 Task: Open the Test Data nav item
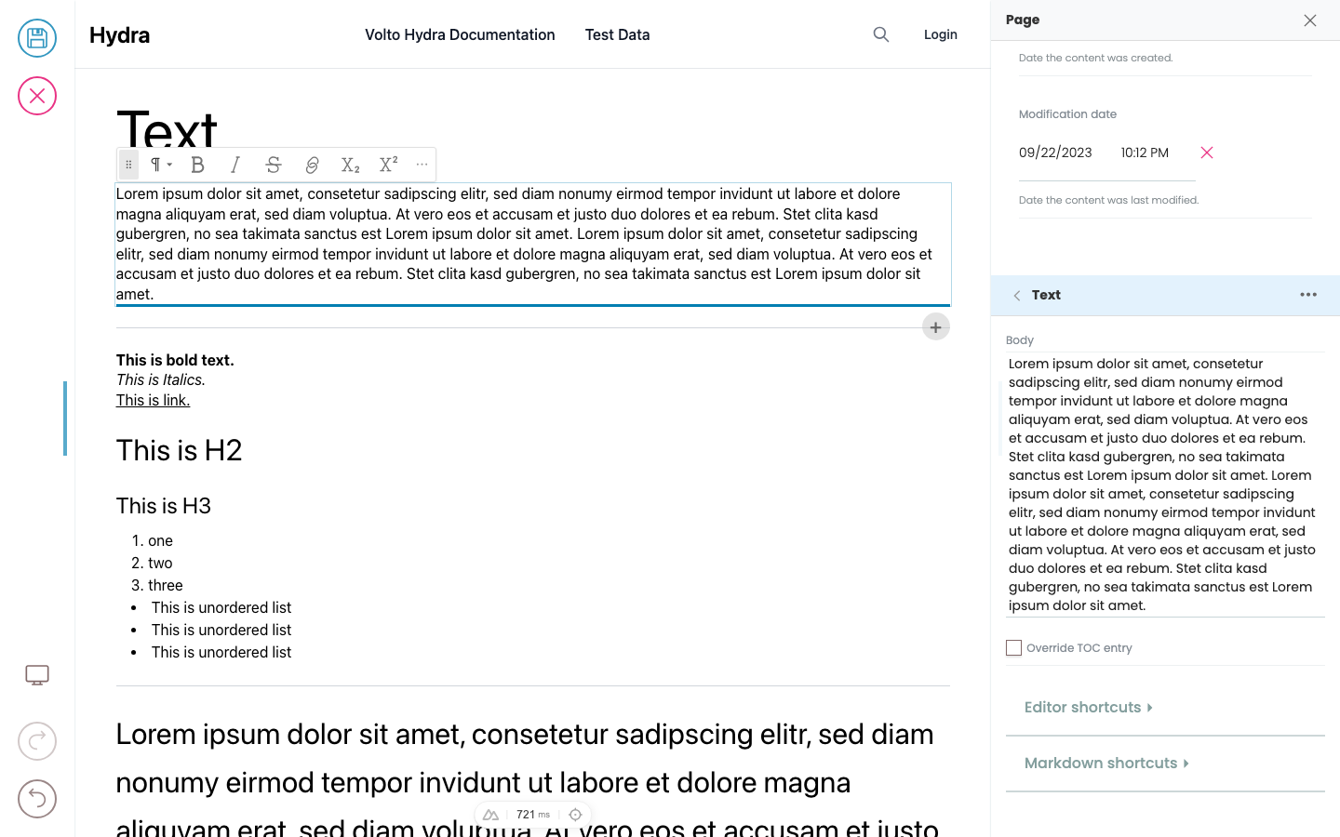coord(618,34)
